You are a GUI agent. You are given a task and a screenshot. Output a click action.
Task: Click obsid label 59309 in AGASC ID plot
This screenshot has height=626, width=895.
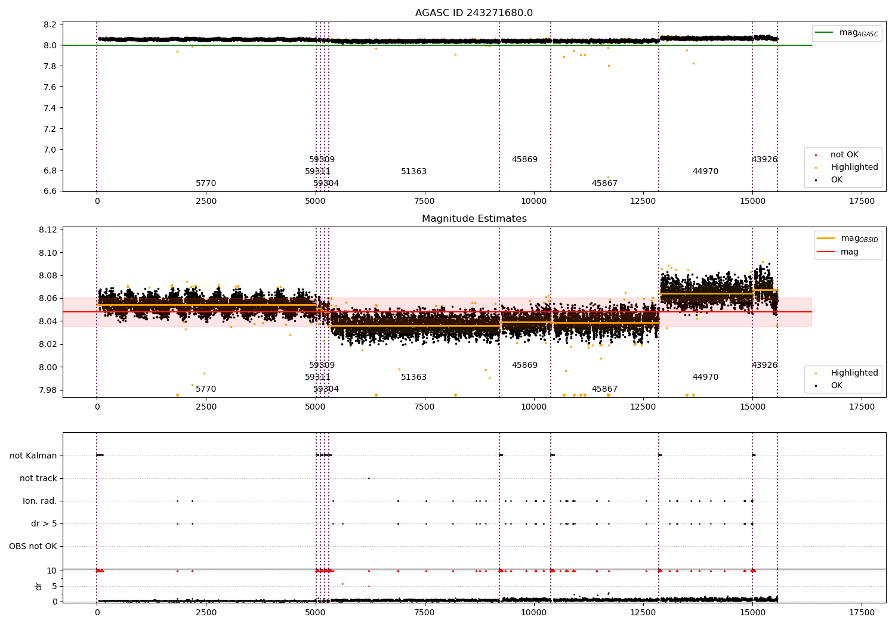click(x=322, y=160)
